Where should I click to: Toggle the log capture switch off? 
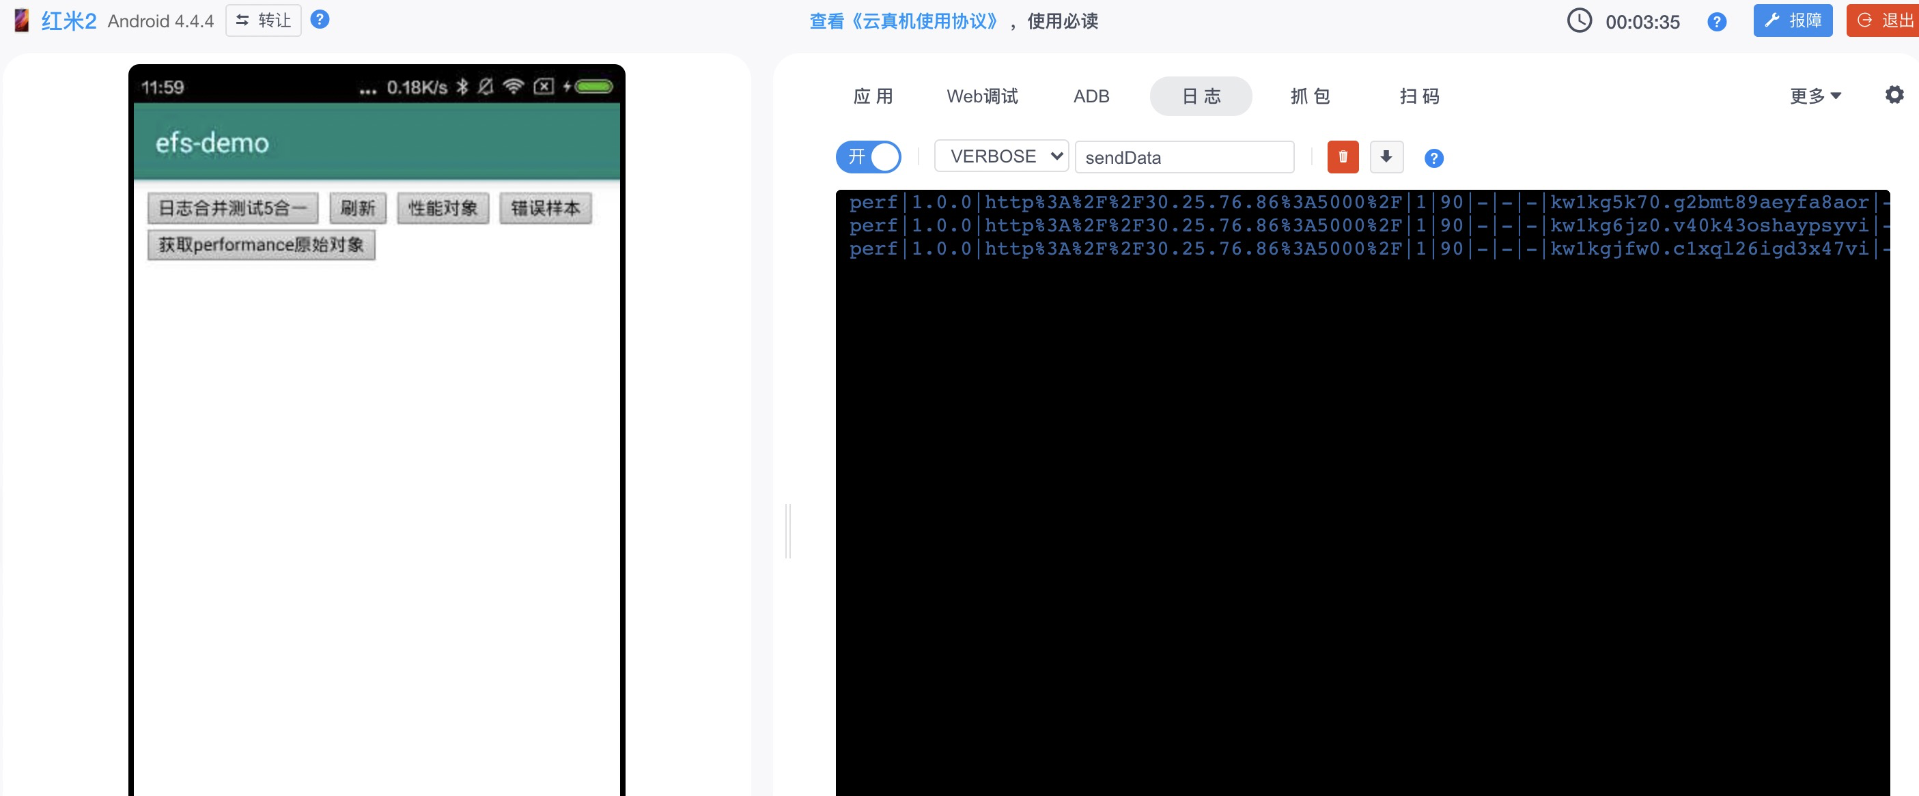[869, 157]
